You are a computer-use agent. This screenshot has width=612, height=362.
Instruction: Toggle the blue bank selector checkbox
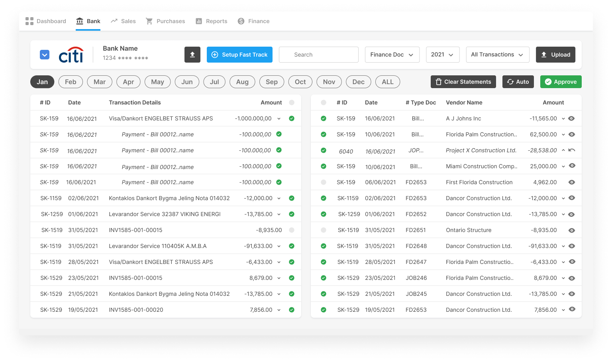click(x=45, y=55)
